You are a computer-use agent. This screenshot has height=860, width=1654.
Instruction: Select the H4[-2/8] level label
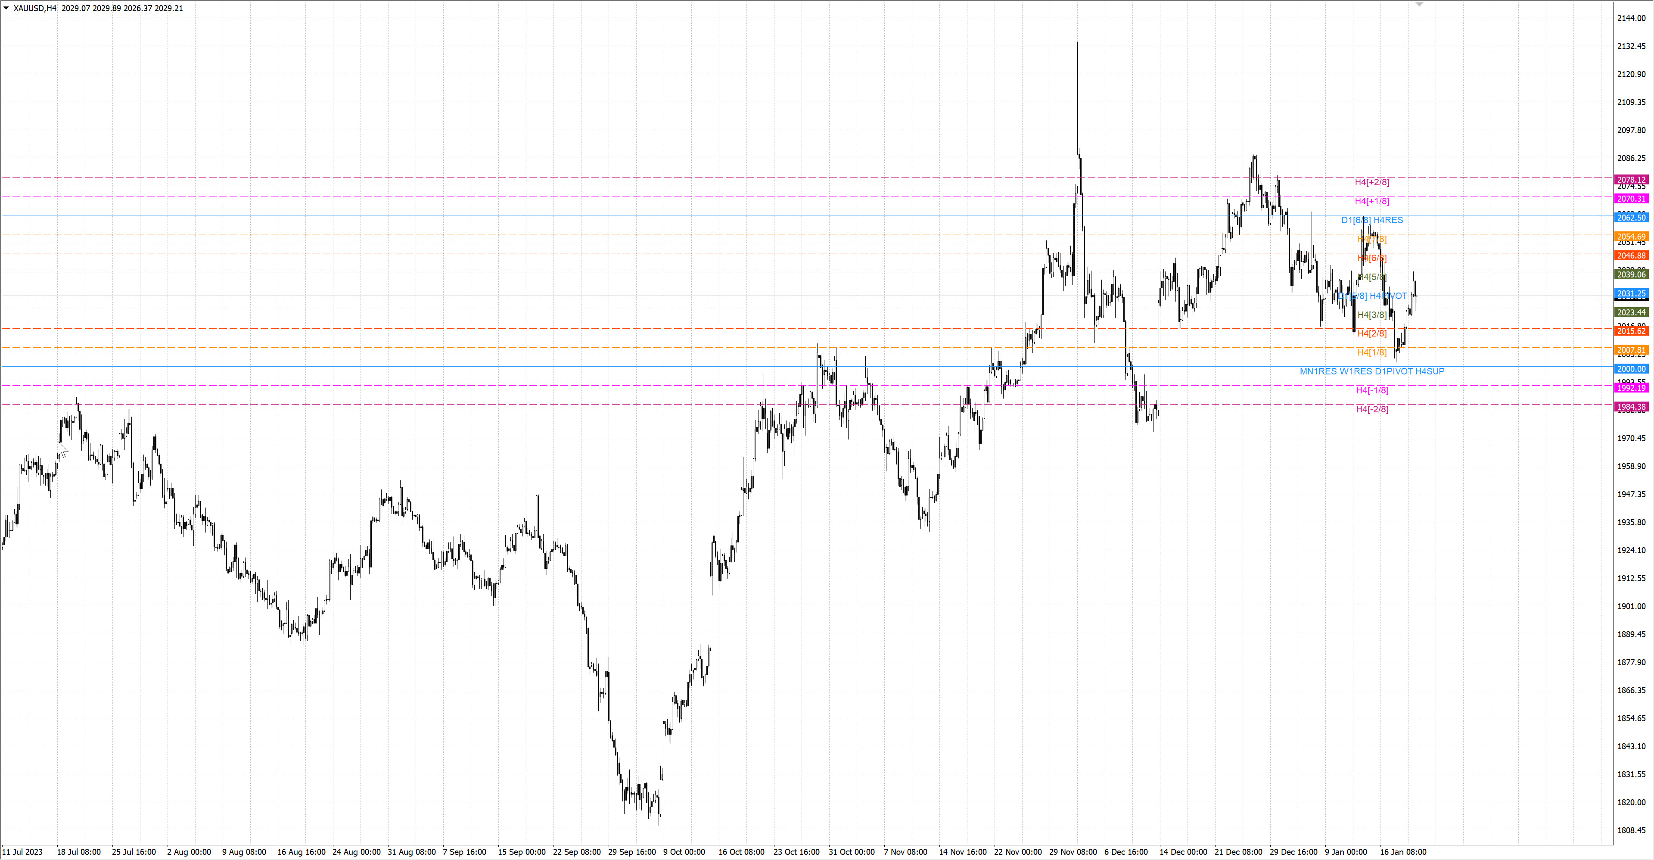tap(1371, 409)
